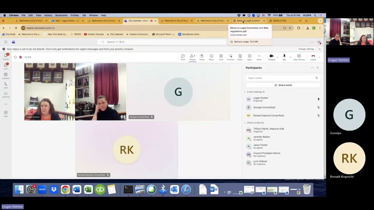The image size is (374, 210).
Task: Dismiss the do not disturb banner
Action: click(319, 49)
